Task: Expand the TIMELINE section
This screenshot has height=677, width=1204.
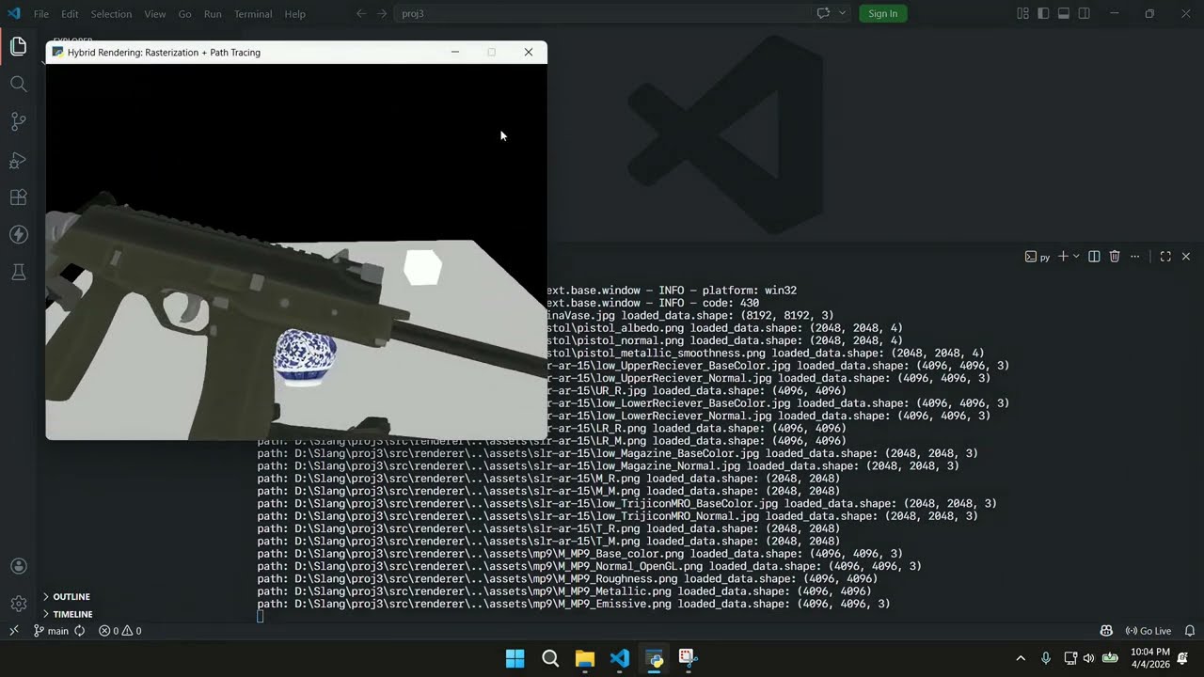Action: [x=72, y=614]
